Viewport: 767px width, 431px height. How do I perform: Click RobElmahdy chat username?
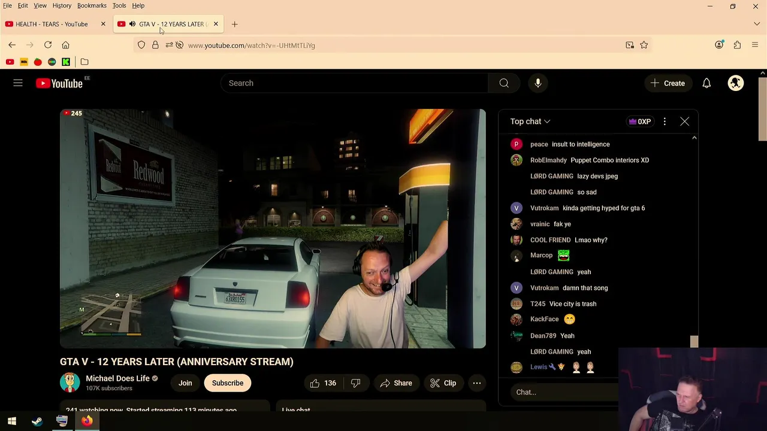[x=548, y=160]
